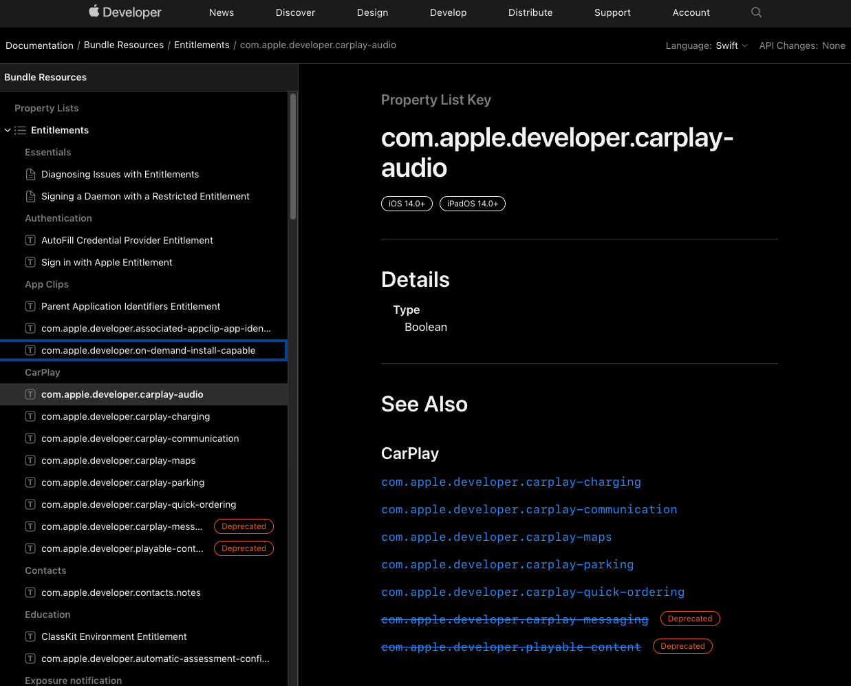The width and height of the screenshot is (851, 686).
Task: Click the type icon beside Parent Application Identifiers Entitlement
Action: pyautogui.click(x=30, y=306)
